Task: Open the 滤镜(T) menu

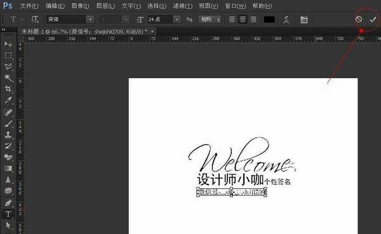Action: (x=183, y=6)
